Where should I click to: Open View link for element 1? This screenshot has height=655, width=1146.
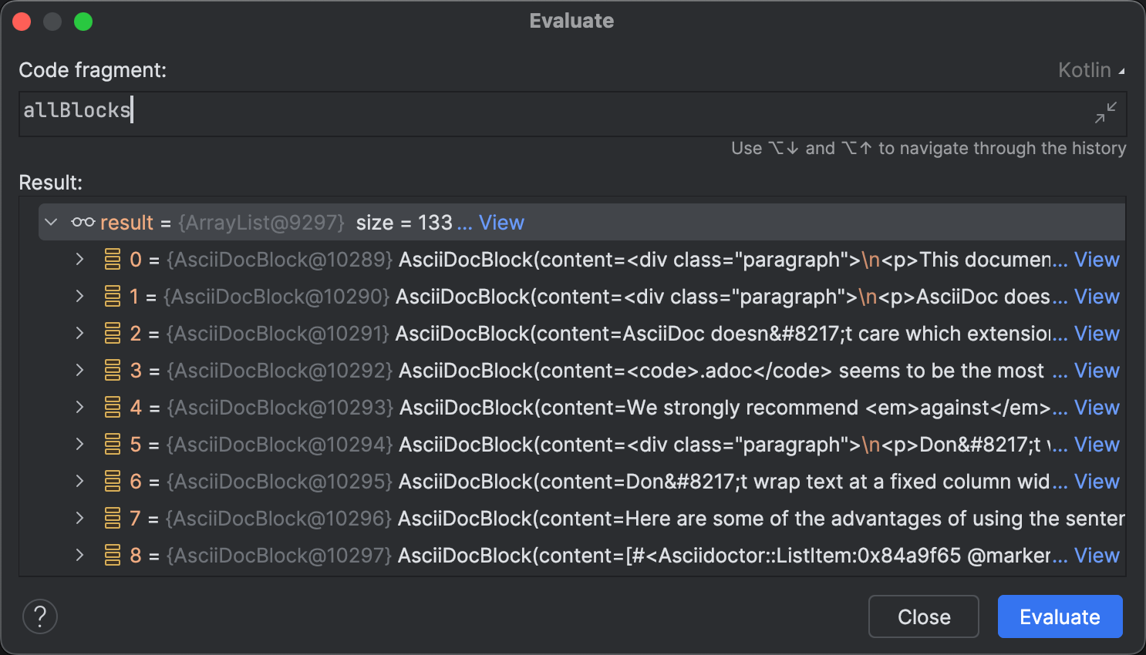(x=1097, y=297)
